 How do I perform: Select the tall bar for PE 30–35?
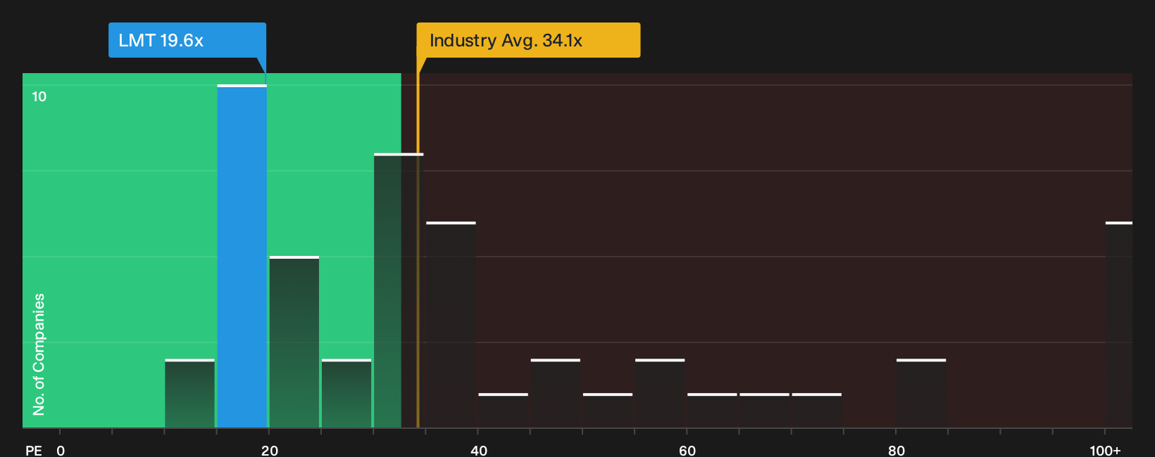click(399, 290)
